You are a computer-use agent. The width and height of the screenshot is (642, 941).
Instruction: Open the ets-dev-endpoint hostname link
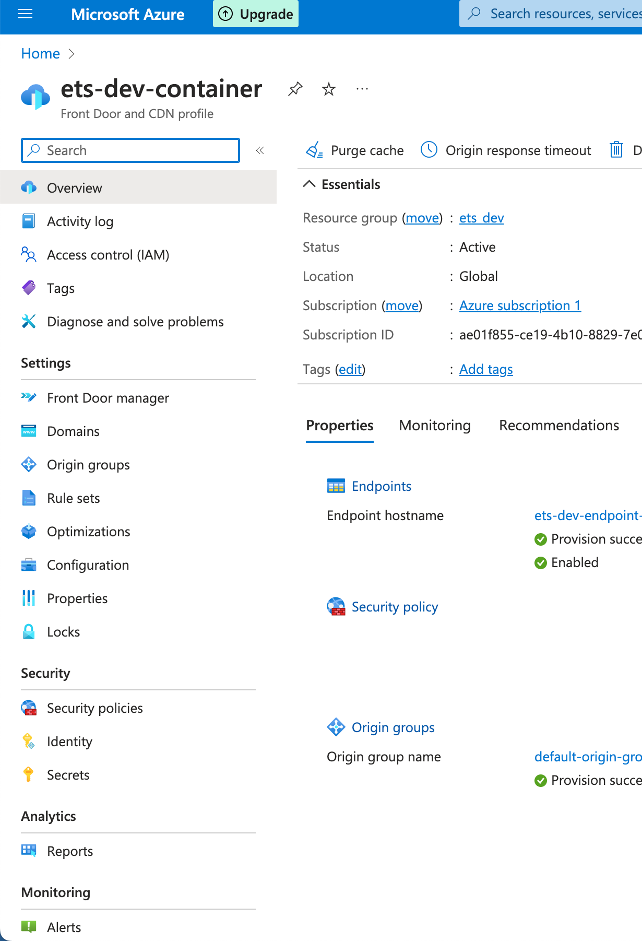click(588, 515)
